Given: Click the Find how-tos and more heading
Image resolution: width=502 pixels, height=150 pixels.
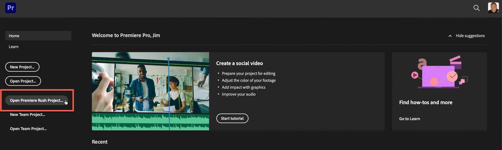Looking at the screenshot, I should 426,102.
